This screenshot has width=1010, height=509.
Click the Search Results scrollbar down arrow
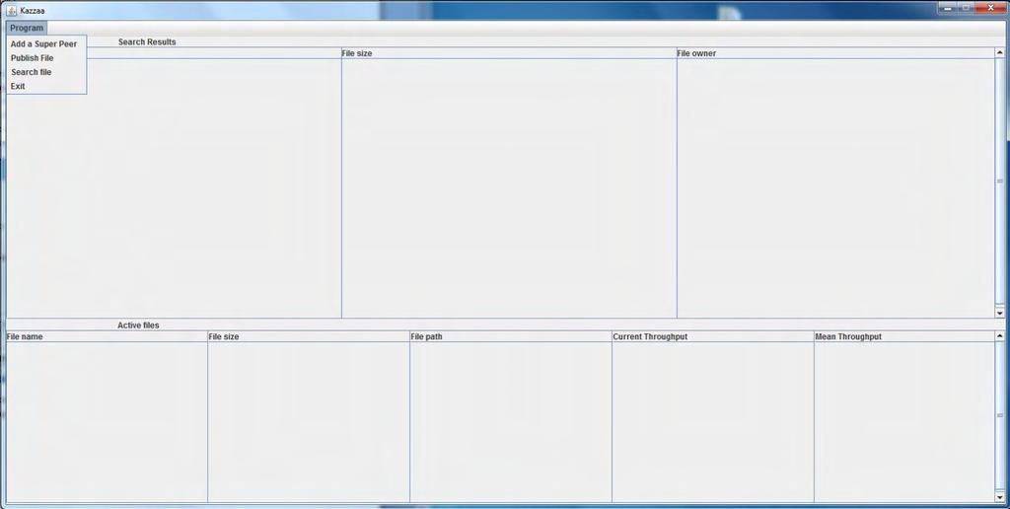pos(1000,313)
